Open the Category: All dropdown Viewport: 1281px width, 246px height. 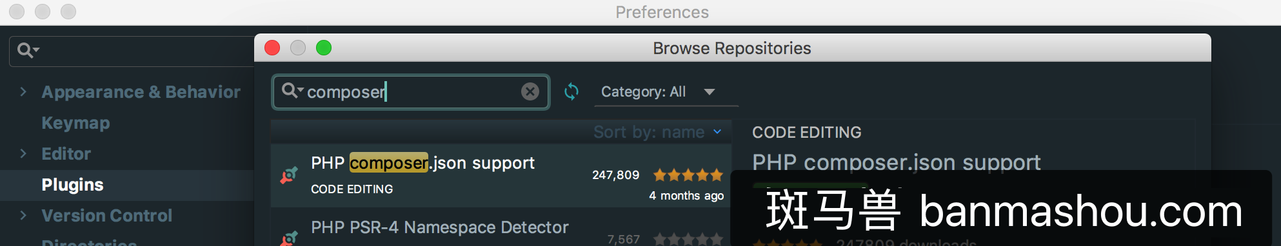pyautogui.click(x=666, y=92)
